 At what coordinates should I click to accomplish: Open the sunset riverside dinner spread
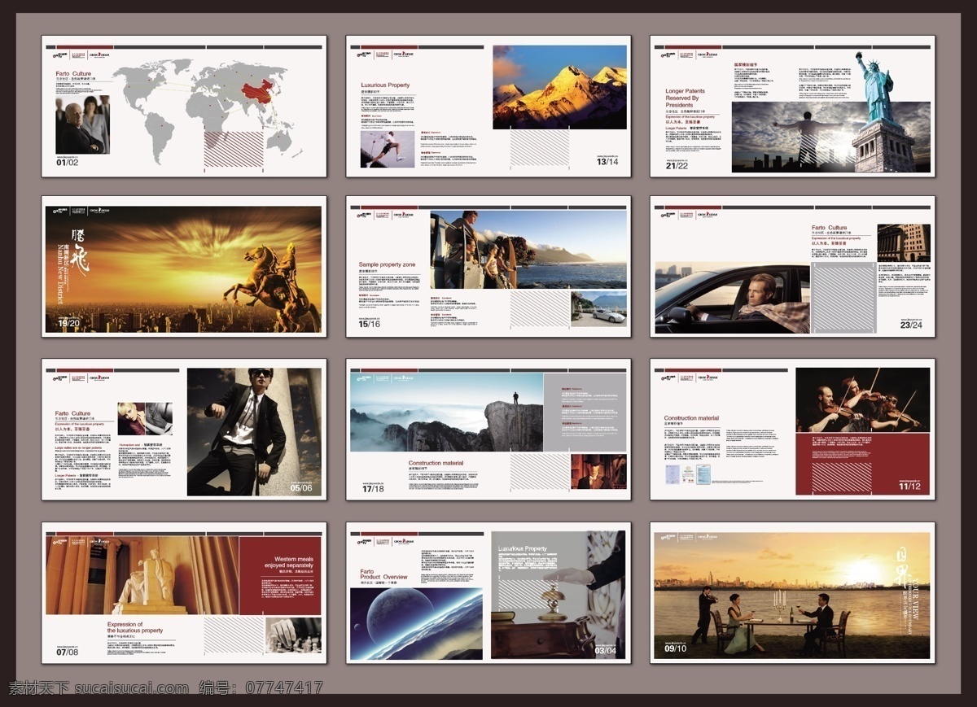[x=791, y=596]
